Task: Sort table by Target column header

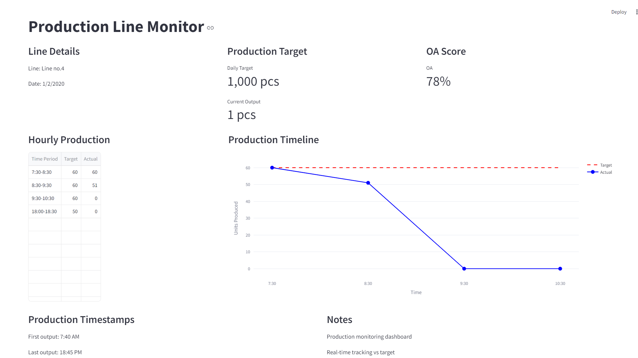Action: (x=71, y=159)
